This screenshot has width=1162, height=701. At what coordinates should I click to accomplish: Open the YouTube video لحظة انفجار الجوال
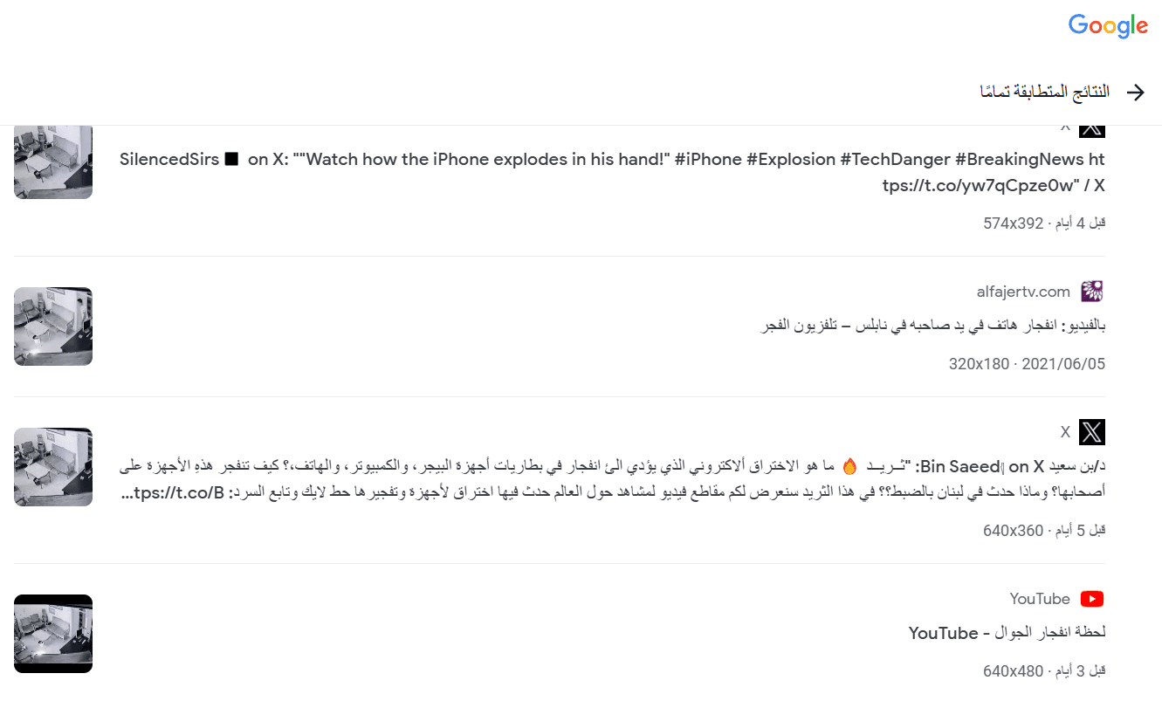[1007, 633]
